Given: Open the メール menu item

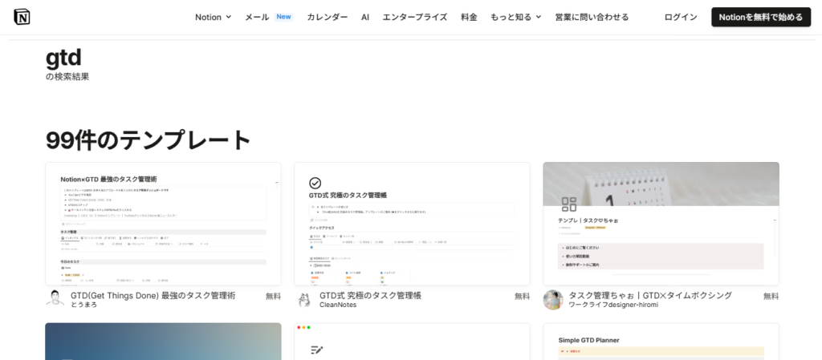Looking at the screenshot, I should click(x=257, y=17).
